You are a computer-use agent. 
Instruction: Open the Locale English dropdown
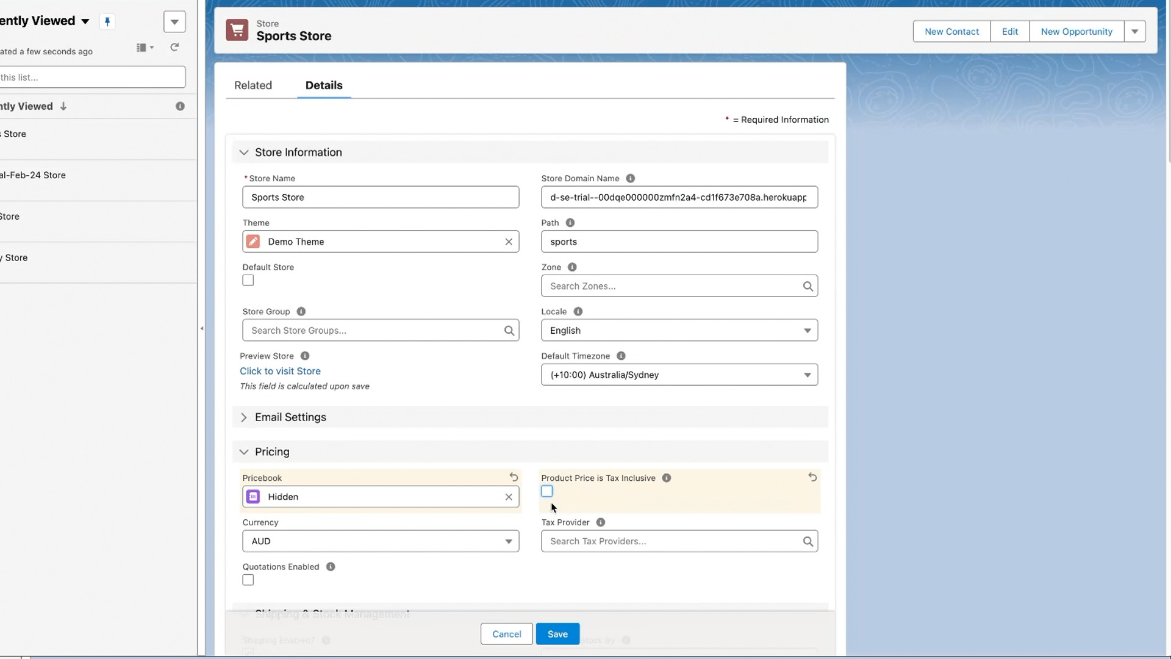pyautogui.click(x=679, y=331)
